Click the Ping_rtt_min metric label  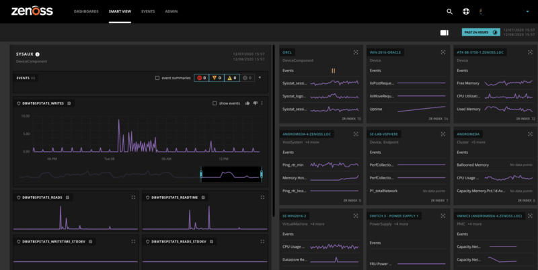pyautogui.click(x=293, y=165)
